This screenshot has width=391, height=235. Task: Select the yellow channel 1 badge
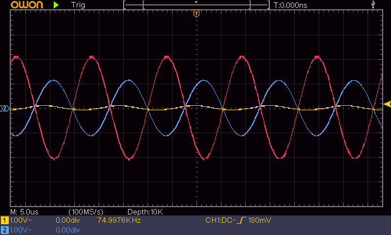point(5,221)
